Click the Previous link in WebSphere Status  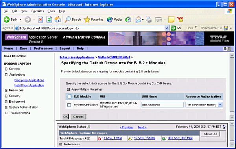pyautogui.click(x=126, y=127)
